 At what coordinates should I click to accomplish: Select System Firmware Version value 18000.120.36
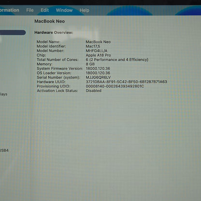point(98,69)
